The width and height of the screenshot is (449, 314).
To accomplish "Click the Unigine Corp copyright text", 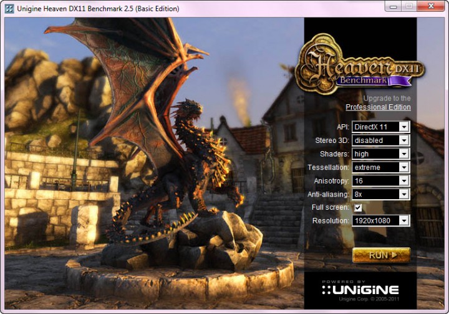I will coord(369,299).
